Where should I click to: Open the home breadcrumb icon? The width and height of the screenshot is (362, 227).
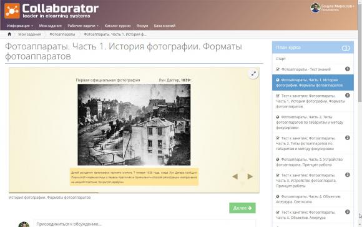coord(9,34)
